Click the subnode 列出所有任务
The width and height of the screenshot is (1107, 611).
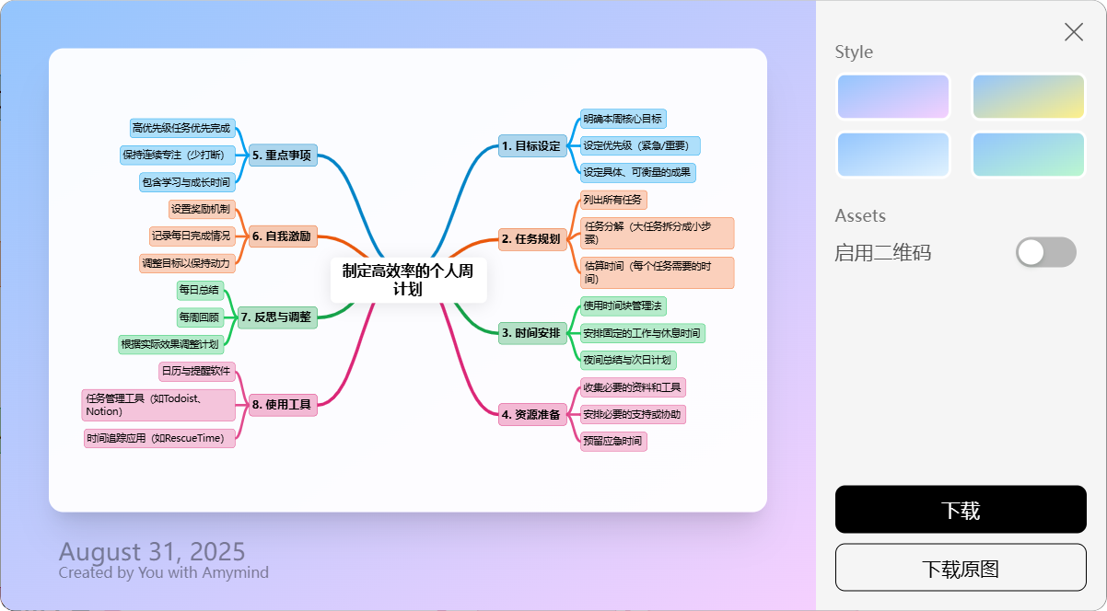coord(613,200)
